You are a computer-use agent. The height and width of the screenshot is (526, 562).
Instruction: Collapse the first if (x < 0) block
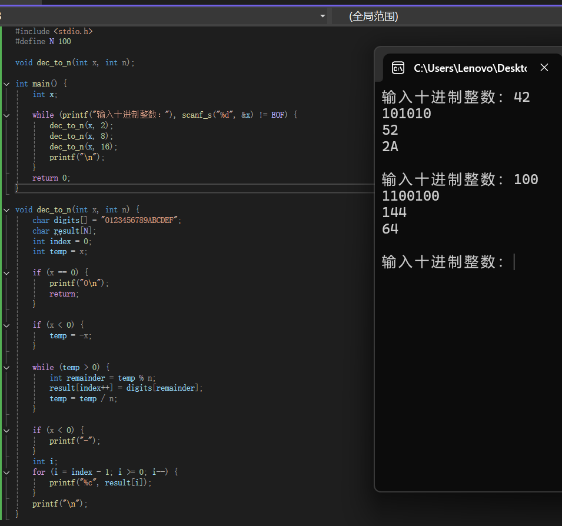click(x=6, y=325)
